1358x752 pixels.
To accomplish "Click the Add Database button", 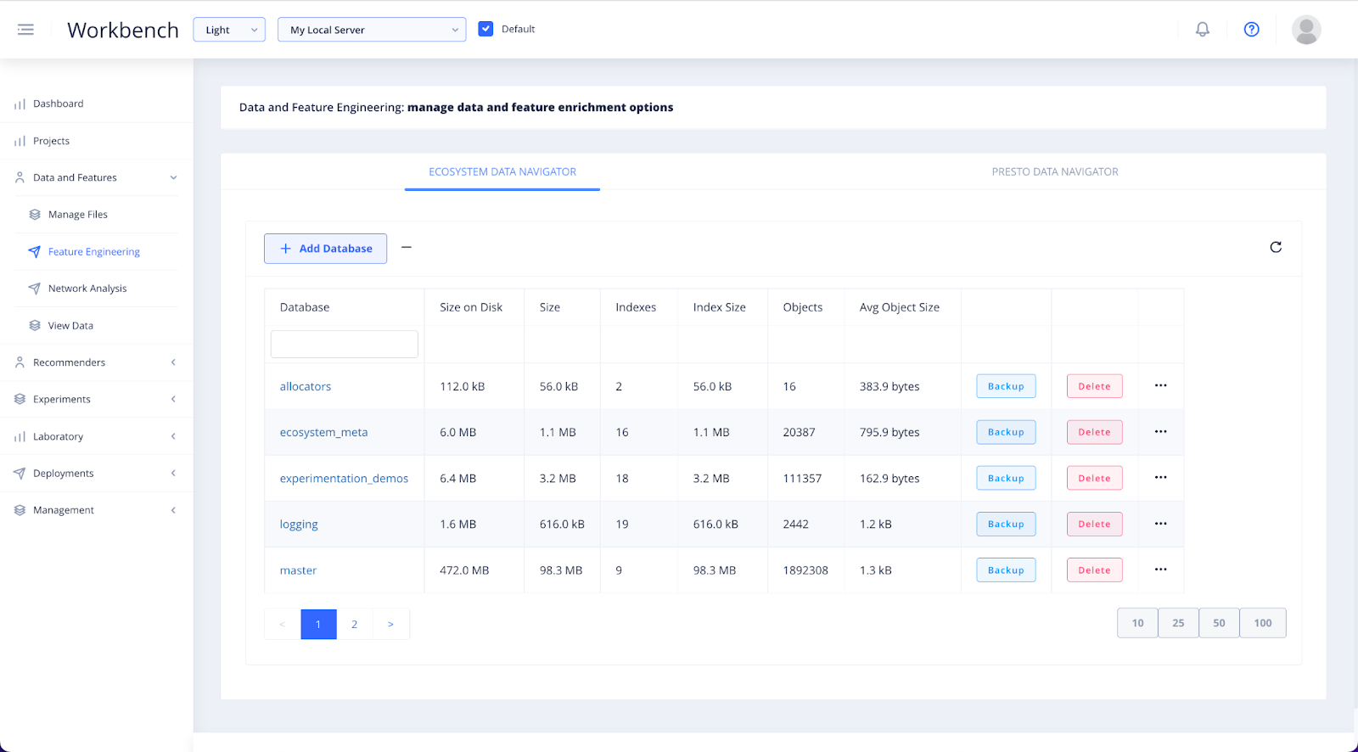I will [325, 249].
